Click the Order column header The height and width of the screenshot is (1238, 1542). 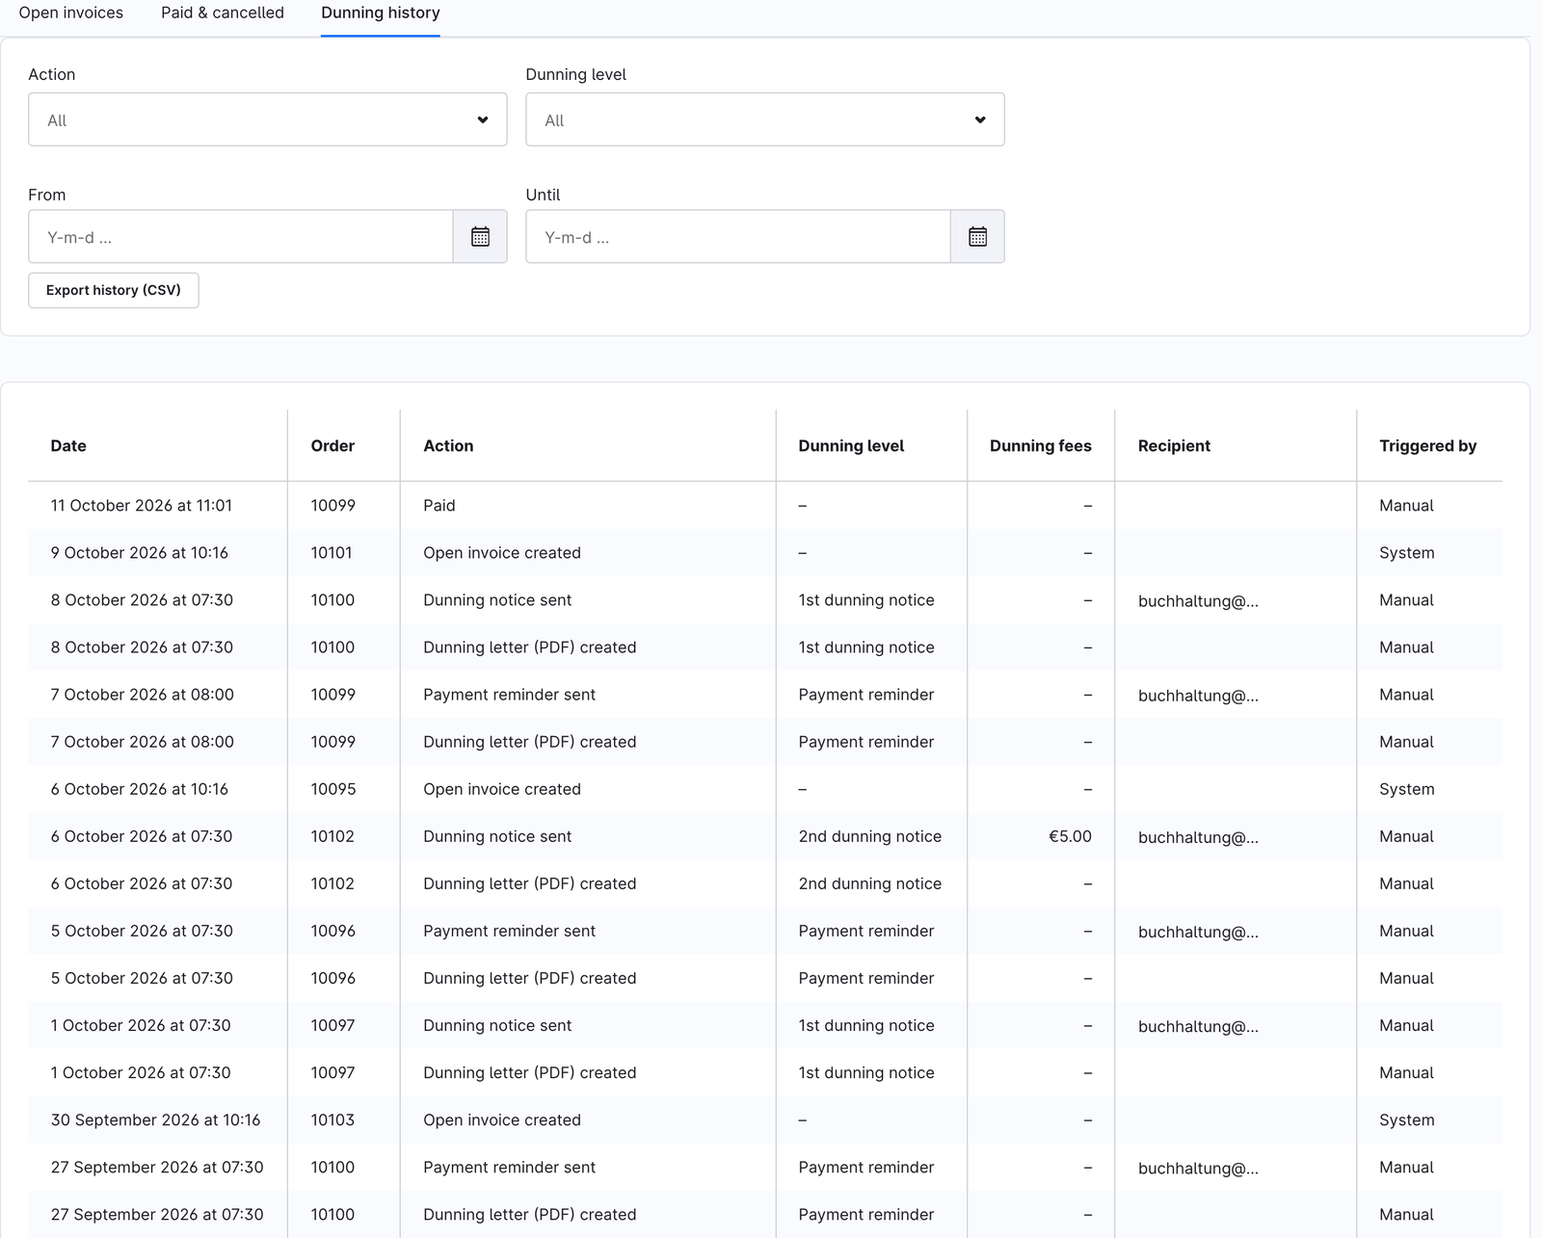pyautogui.click(x=332, y=446)
